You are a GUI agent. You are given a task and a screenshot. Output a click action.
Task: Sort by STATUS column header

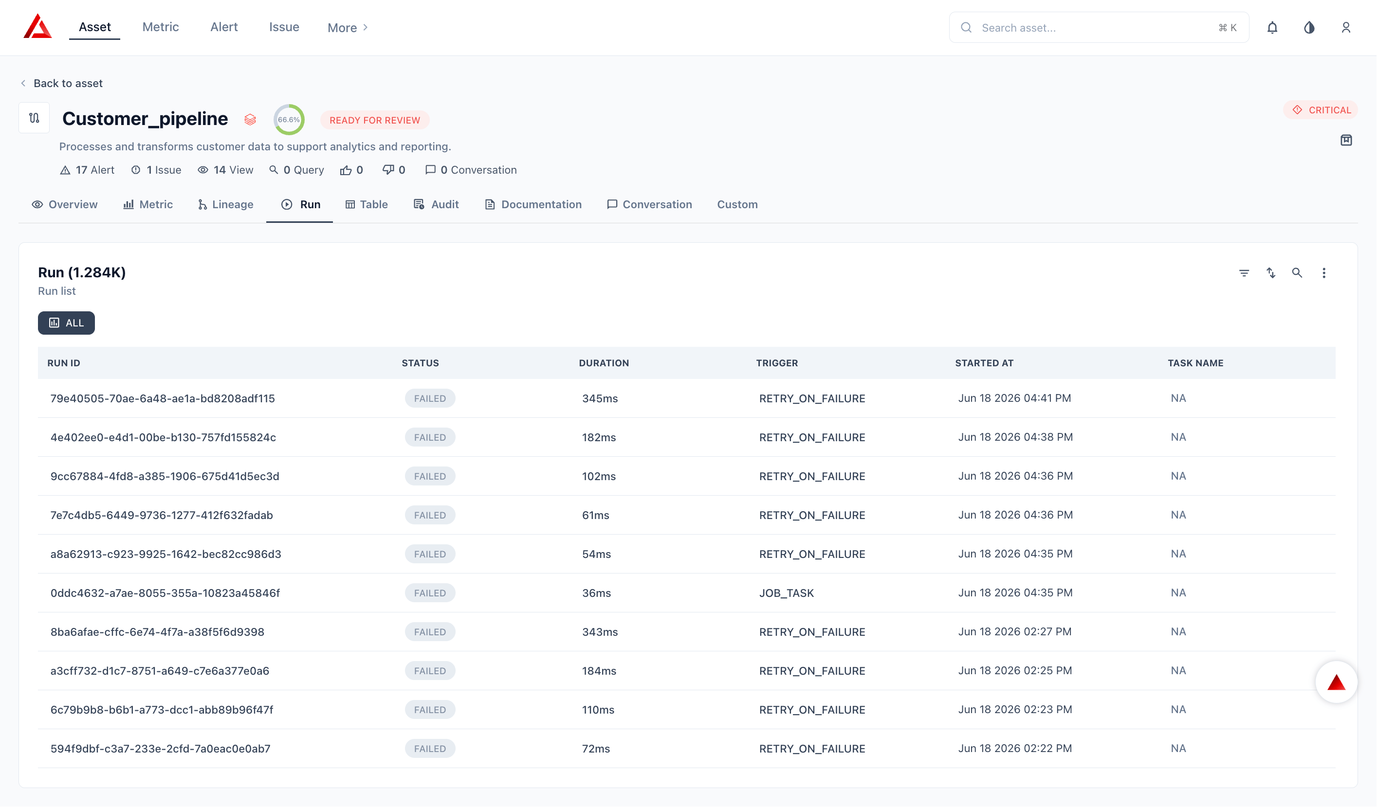(421, 363)
